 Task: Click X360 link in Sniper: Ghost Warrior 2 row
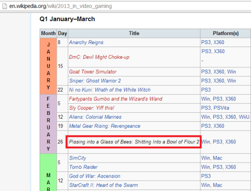(219, 81)
